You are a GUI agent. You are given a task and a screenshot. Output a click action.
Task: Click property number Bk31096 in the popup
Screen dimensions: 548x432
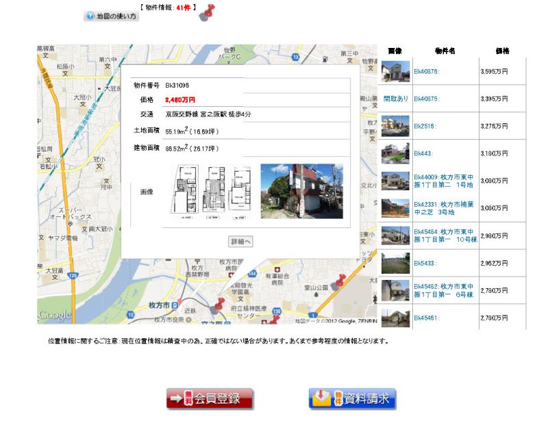coord(177,85)
